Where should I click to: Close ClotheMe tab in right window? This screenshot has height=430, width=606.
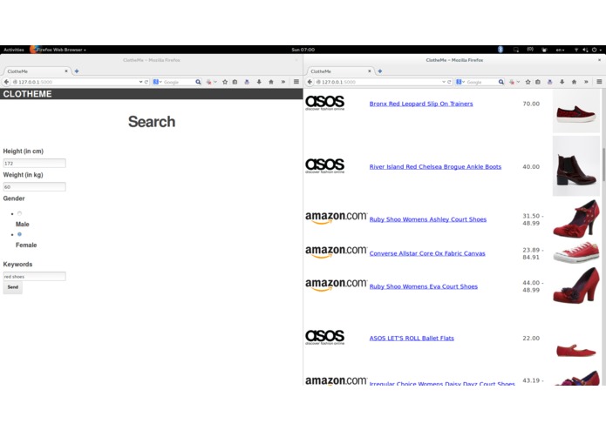[370, 71]
